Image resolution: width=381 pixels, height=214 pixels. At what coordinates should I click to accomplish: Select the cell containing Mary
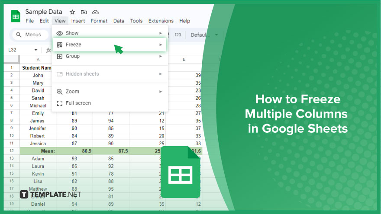tap(38, 83)
